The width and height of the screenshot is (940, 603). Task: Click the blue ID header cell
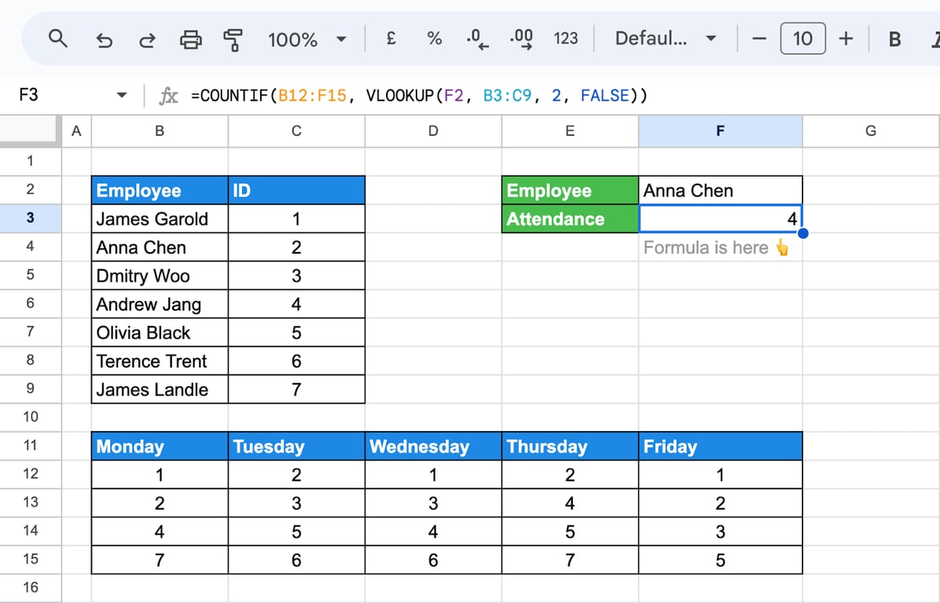tap(296, 191)
